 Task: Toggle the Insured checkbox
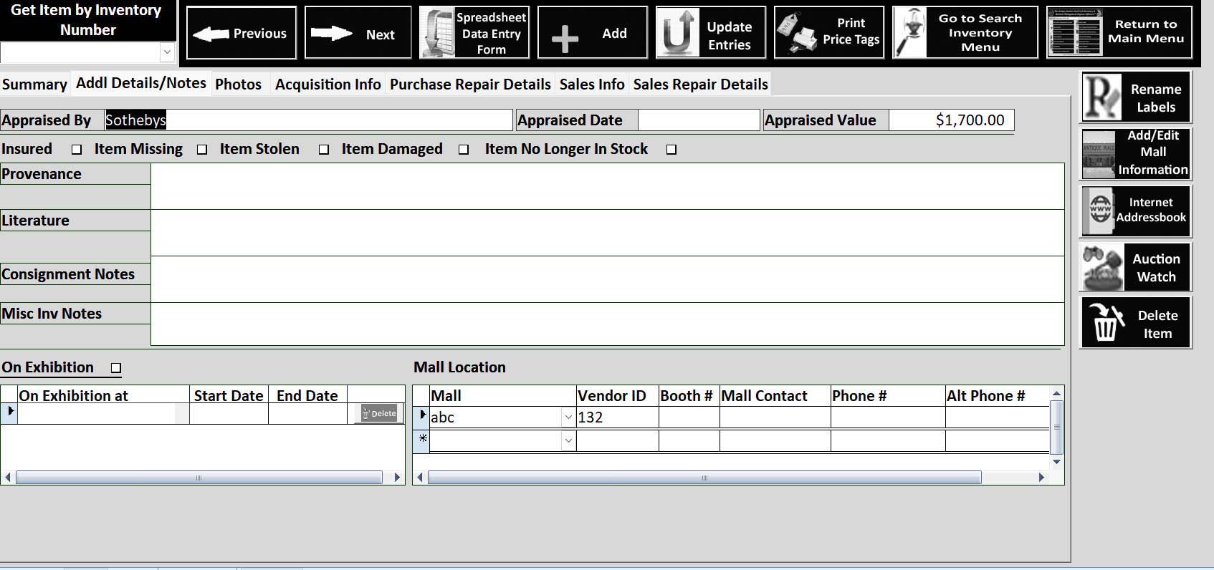pyautogui.click(x=77, y=150)
